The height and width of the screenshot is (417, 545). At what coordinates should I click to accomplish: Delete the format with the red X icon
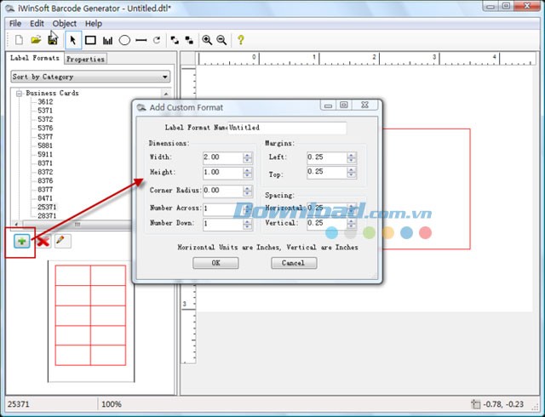click(43, 241)
